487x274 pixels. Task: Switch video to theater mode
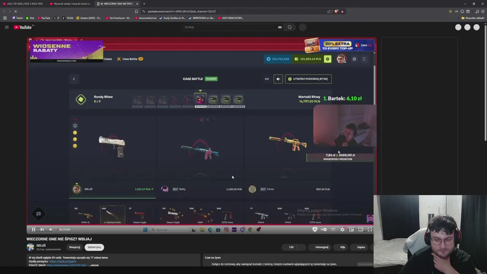point(361,229)
